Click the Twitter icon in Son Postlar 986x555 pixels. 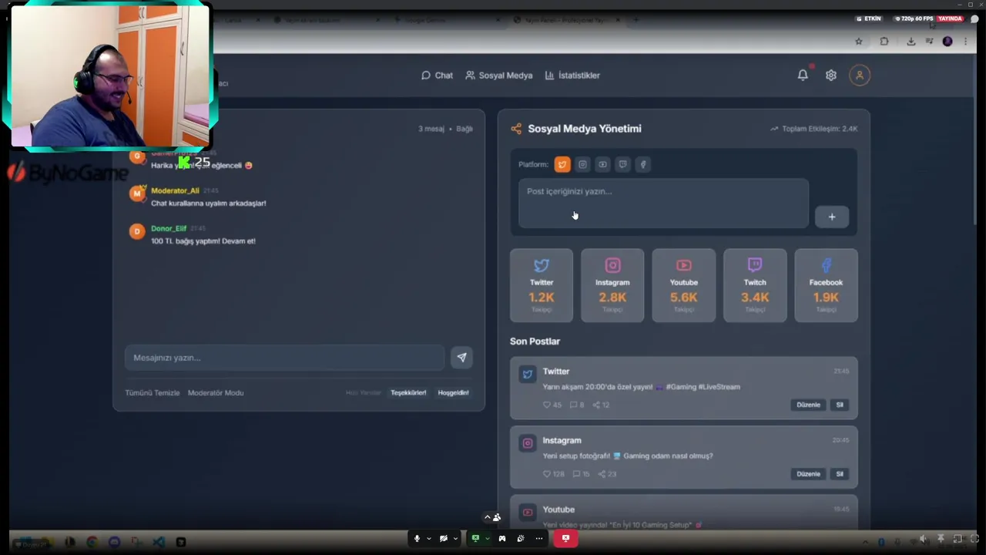click(x=528, y=374)
